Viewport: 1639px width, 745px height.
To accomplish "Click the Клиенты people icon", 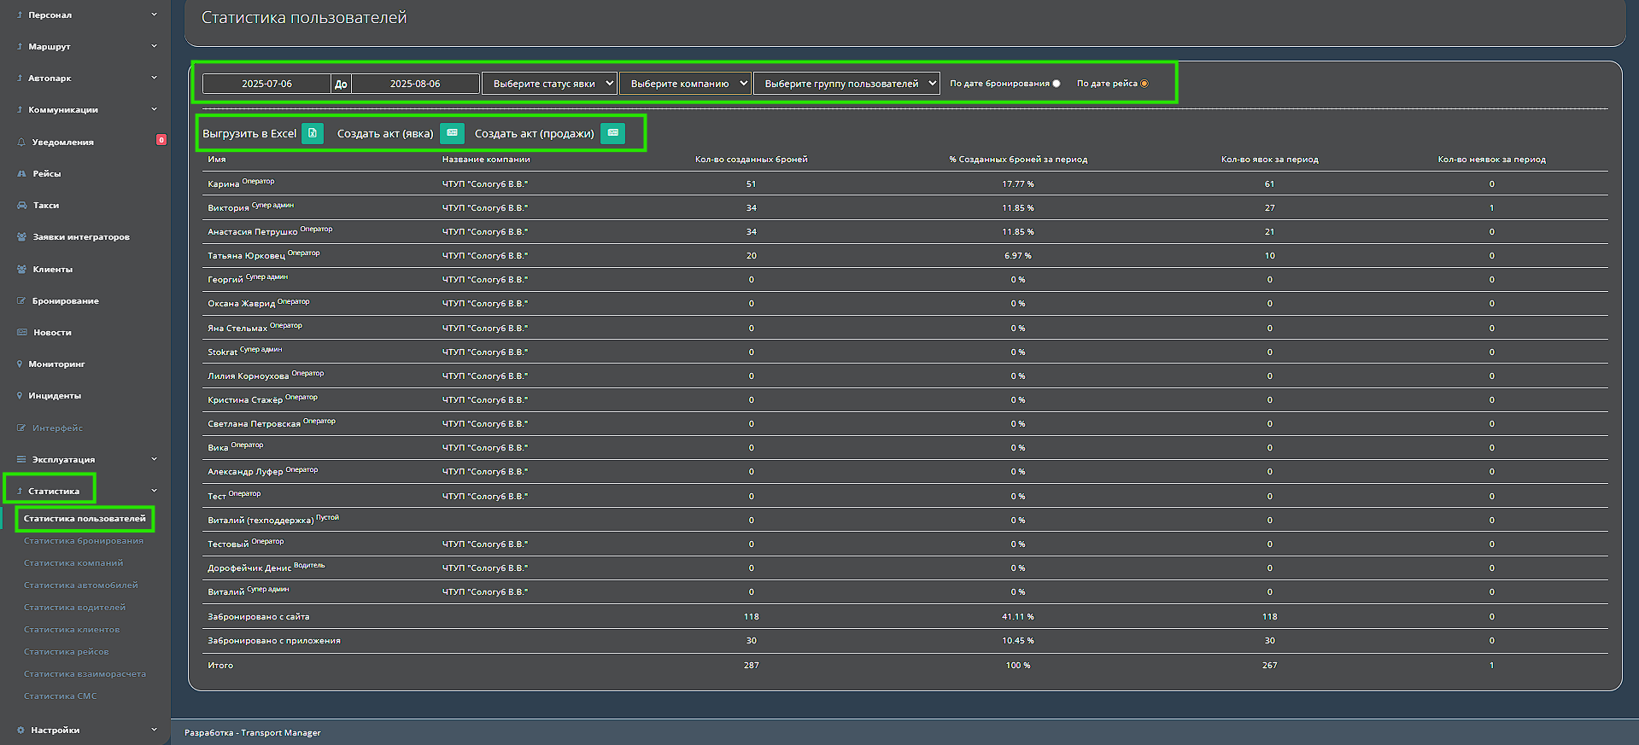I will pyautogui.click(x=21, y=270).
